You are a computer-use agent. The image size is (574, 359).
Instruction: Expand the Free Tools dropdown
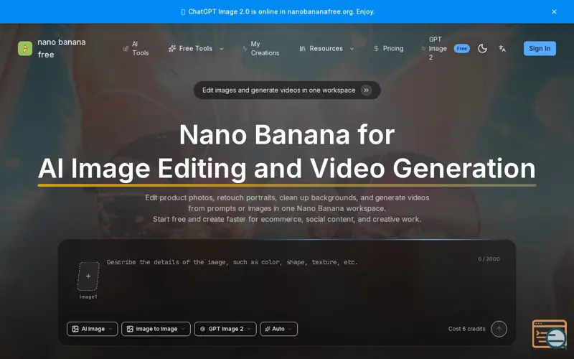point(196,48)
